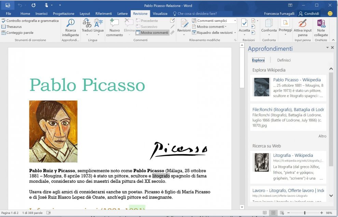Viewport: 338px width, 217px height.
Task: Open Lavoro - Litografo, Offerte lavoro result
Action: [x=288, y=193]
